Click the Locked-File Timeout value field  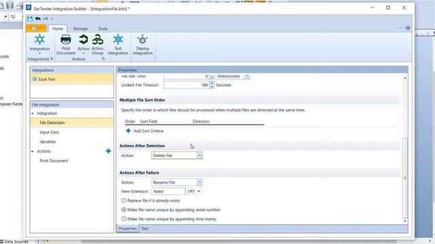click(186, 85)
